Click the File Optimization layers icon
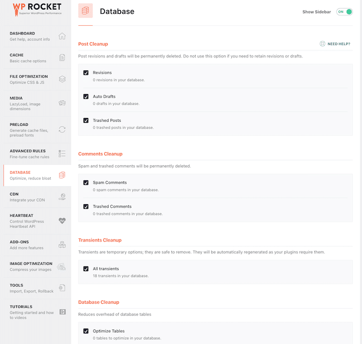This screenshot has height=344, width=362. [x=62, y=79]
